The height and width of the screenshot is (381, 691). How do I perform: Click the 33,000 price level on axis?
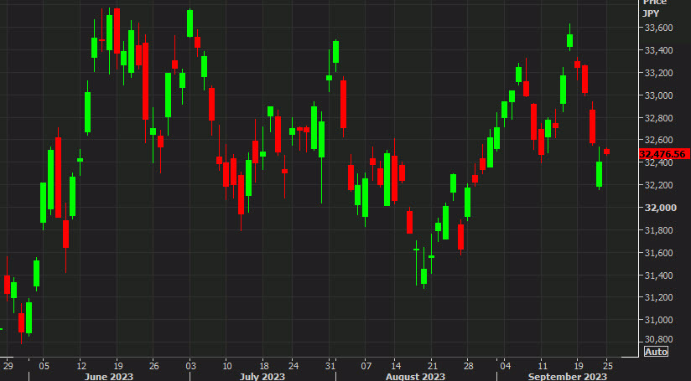point(657,95)
